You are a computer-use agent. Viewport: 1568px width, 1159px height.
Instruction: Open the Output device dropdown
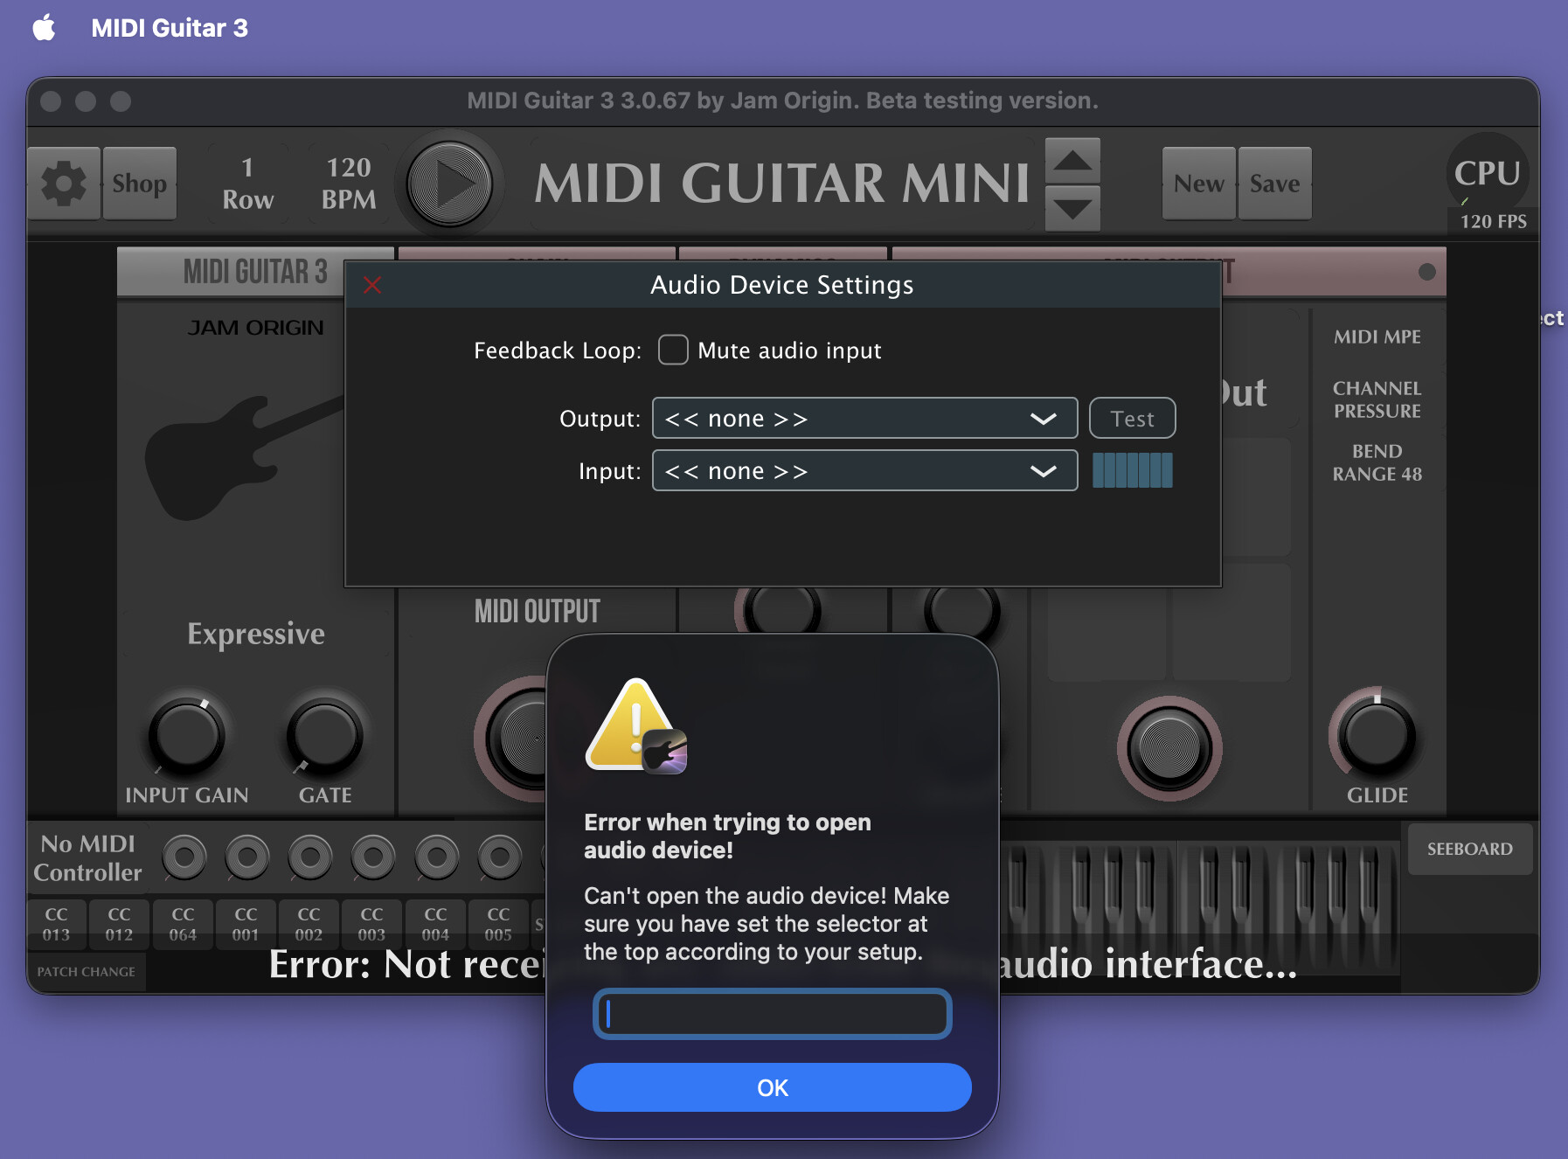[x=864, y=419]
